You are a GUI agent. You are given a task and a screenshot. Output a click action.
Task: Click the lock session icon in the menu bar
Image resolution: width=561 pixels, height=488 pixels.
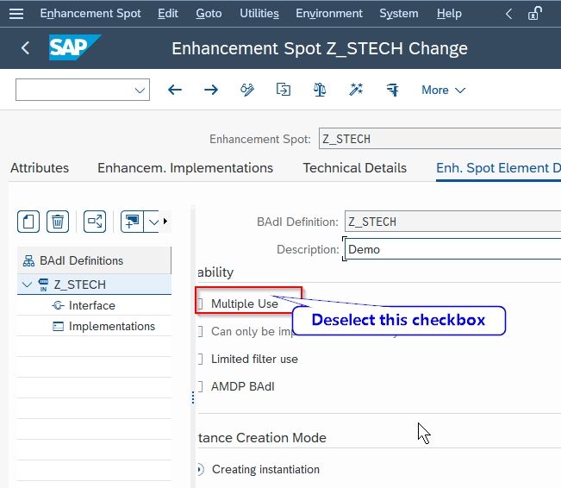point(535,14)
